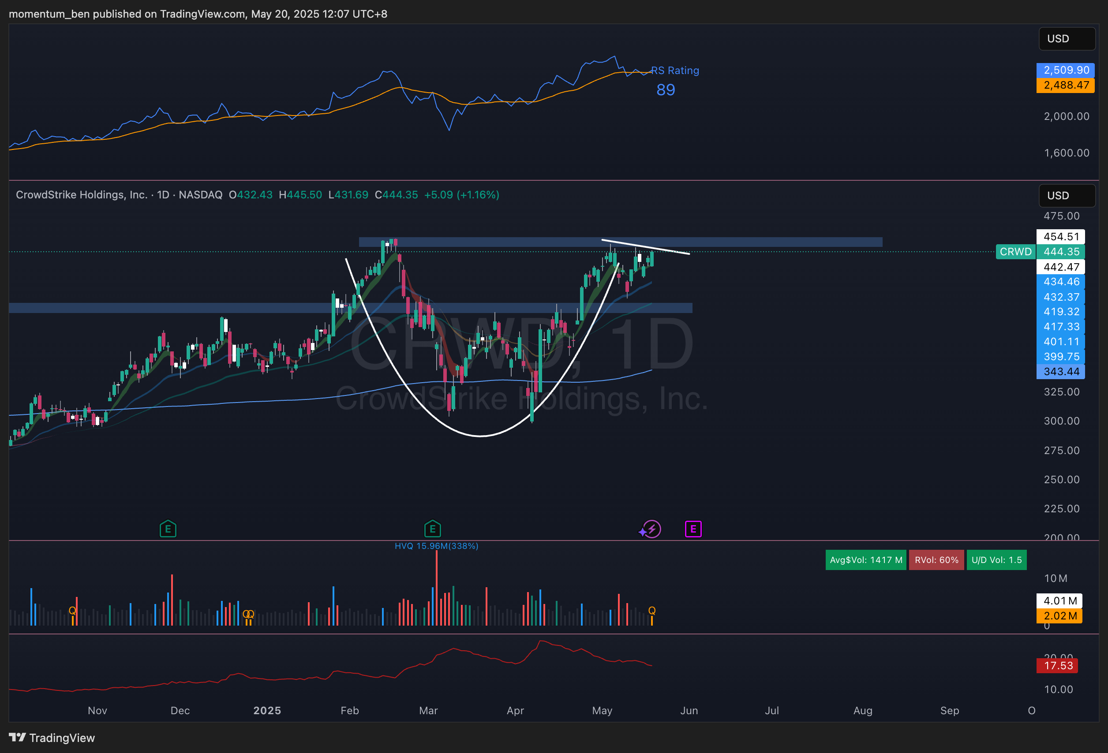Click the 2025 label on time axis
Screen dimensions: 1108x753
click(267, 711)
